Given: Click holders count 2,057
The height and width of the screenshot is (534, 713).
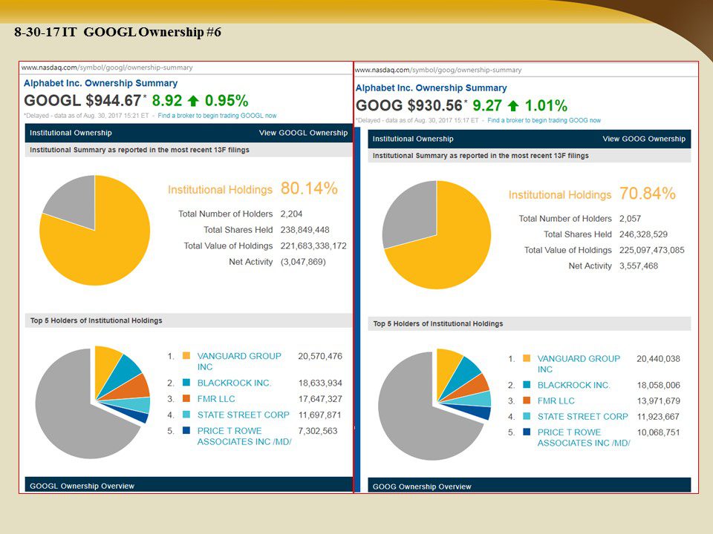Looking at the screenshot, I should click(x=631, y=218).
